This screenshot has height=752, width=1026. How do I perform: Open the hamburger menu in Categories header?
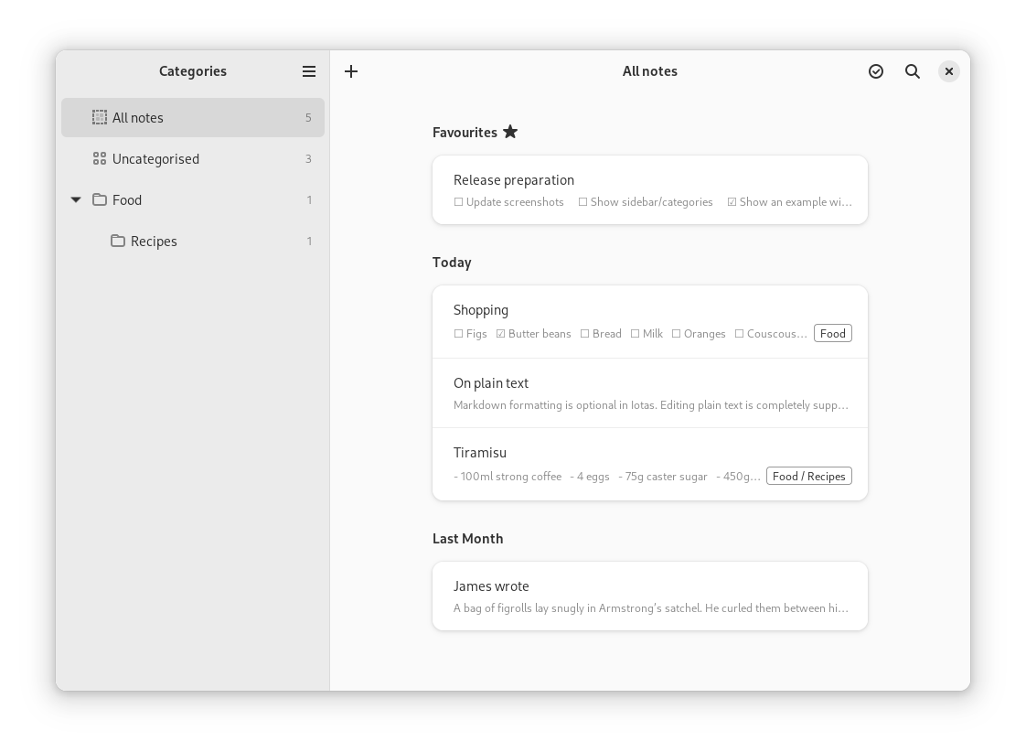(309, 71)
